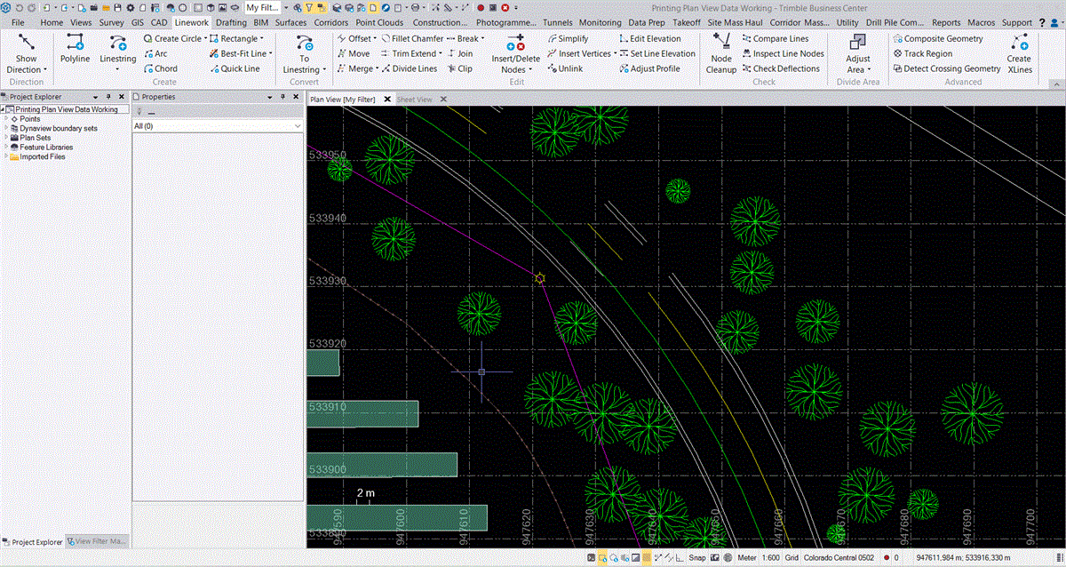Select the Chord tool
1066x567 pixels.
click(x=160, y=68)
